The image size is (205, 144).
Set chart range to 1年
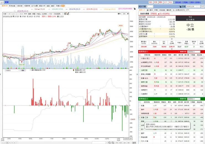click(124, 143)
